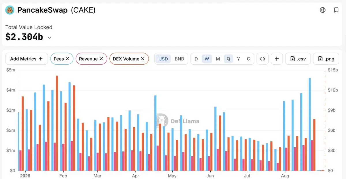Download the chart data as .csv
Image resolution: width=346 pixels, height=179 pixels.
[298, 59]
